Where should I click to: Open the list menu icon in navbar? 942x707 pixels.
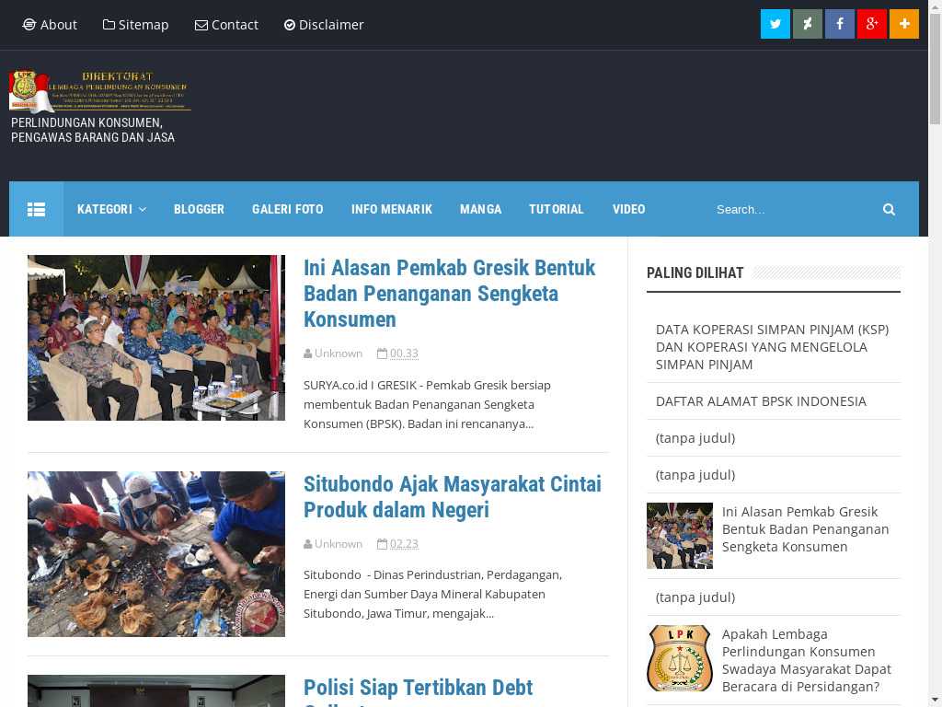pos(36,209)
